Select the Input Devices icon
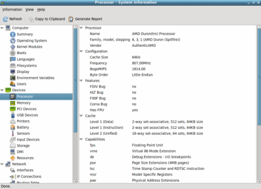The image size is (261, 189). pyautogui.click(x=13, y=140)
